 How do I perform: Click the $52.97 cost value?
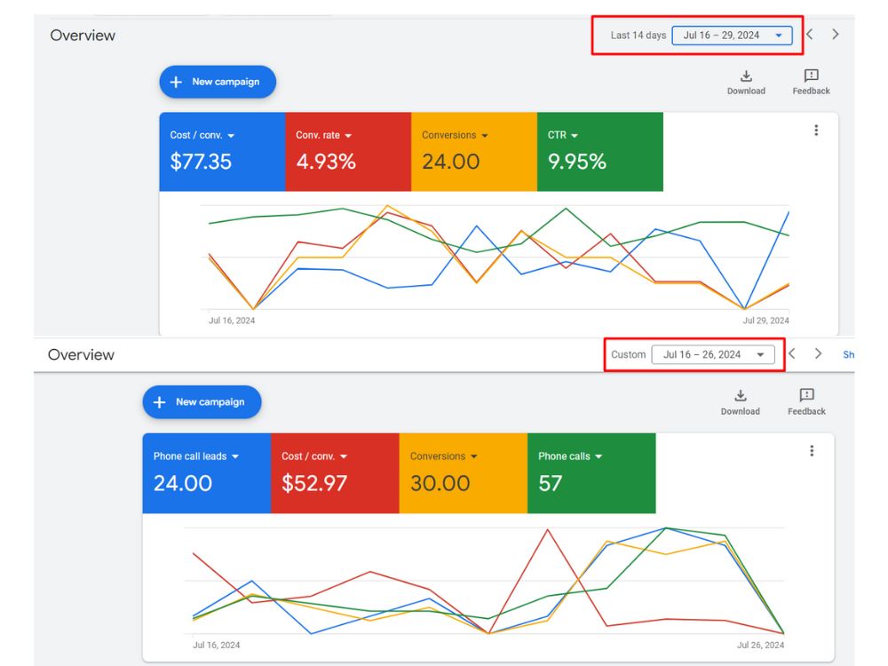point(314,484)
